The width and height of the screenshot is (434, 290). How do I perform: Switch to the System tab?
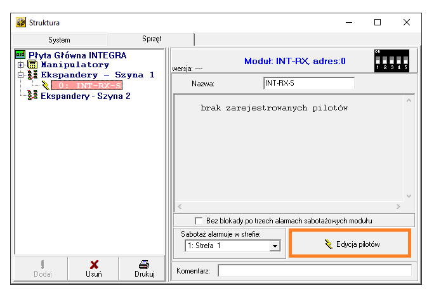pos(60,39)
